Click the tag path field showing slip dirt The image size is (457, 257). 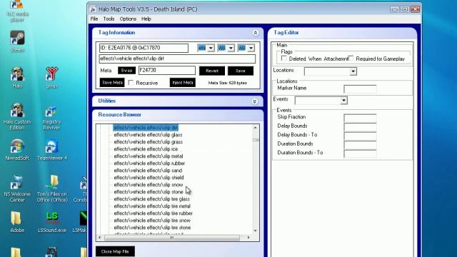coord(177,59)
